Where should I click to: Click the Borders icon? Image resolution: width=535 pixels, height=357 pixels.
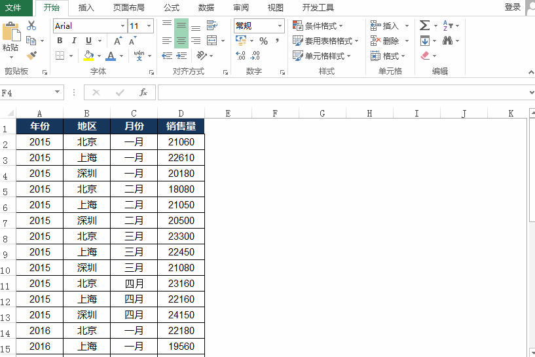click(60, 55)
